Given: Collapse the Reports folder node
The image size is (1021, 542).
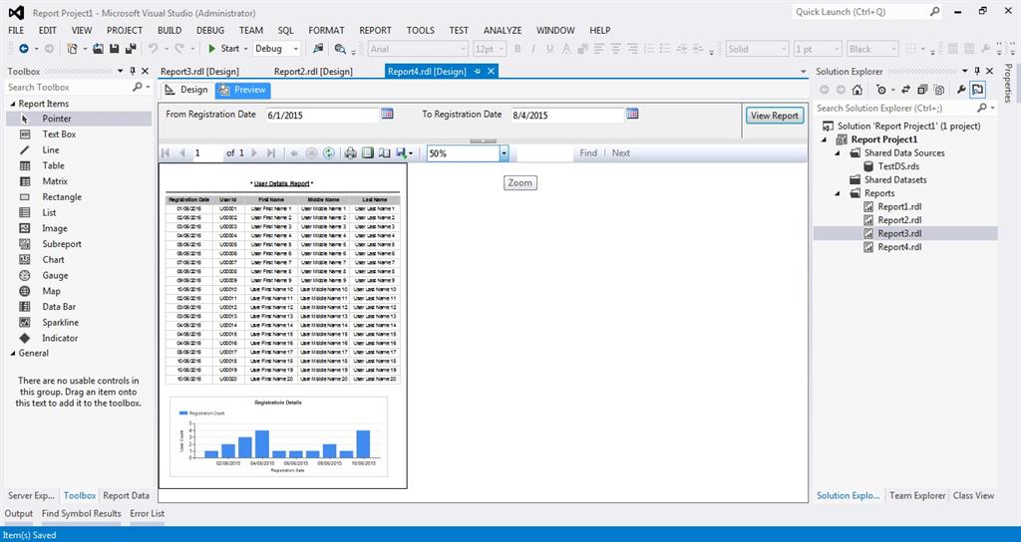Looking at the screenshot, I should pyautogui.click(x=840, y=193).
